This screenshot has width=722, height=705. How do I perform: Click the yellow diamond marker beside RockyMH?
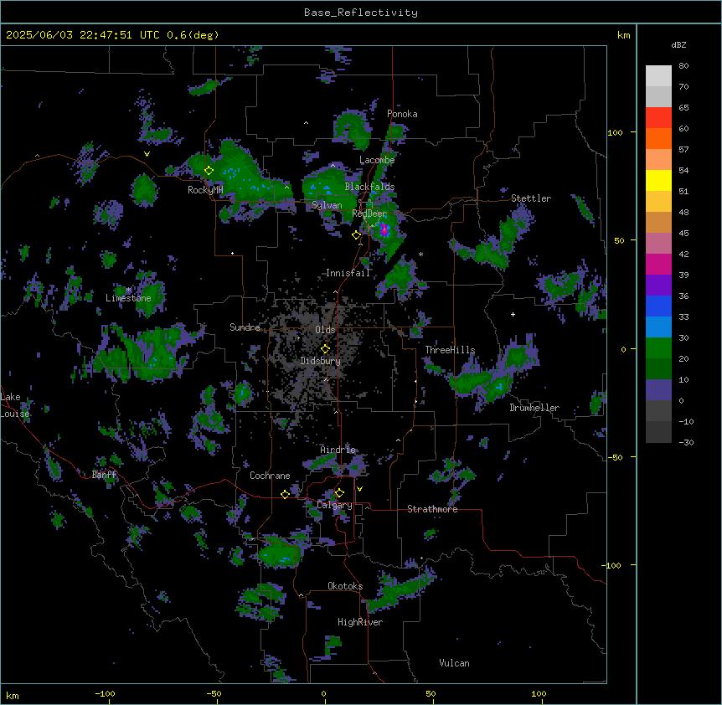[x=209, y=171]
